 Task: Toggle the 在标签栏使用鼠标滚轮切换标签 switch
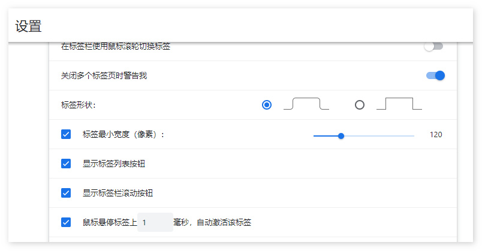coord(433,46)
